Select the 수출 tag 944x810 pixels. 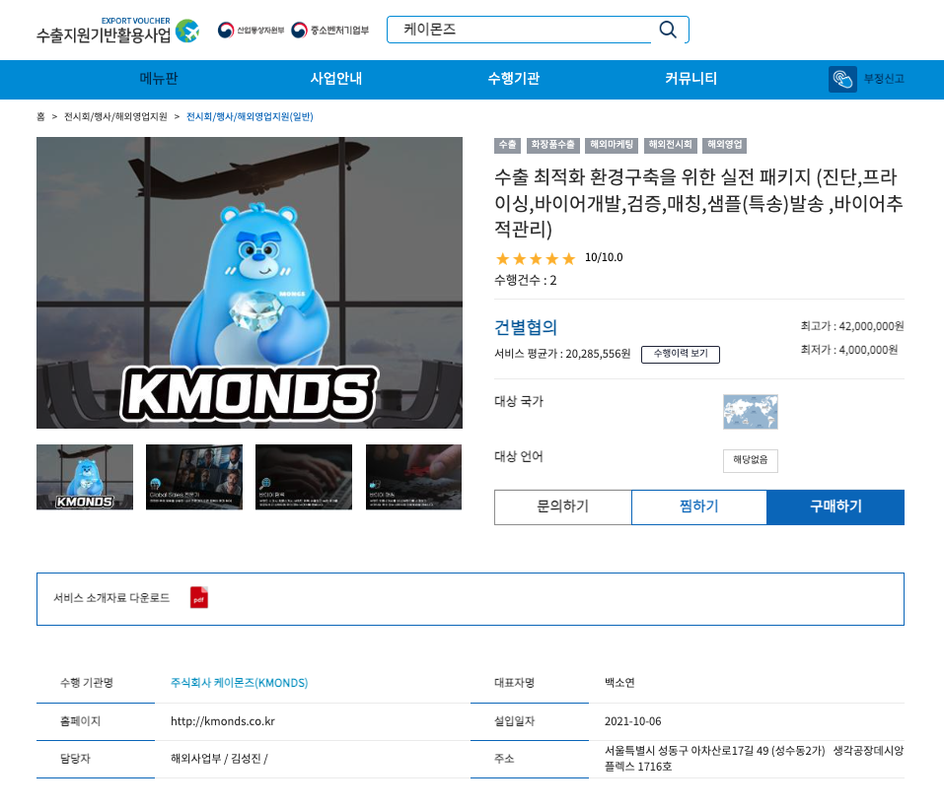508,145
